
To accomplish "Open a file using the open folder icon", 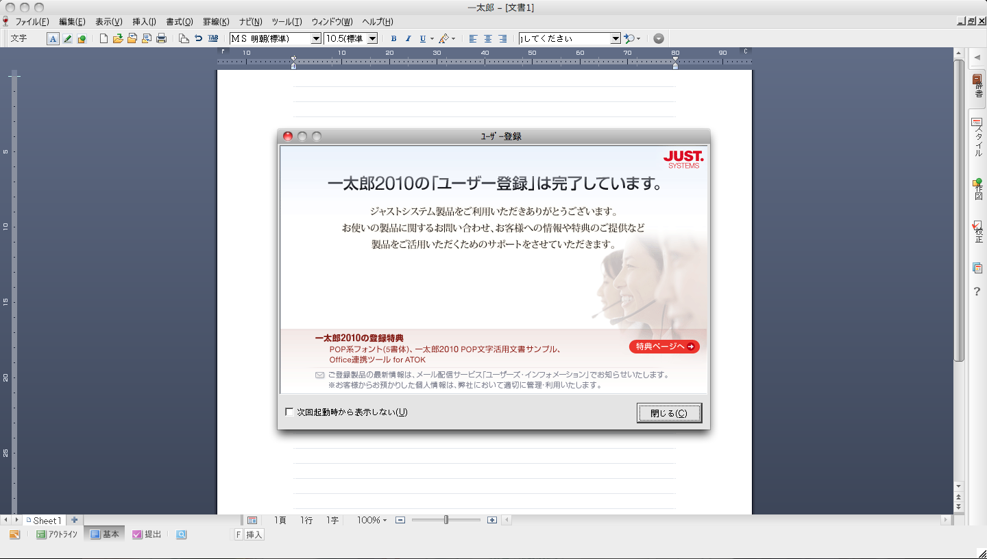I will [x=117, y=38].
